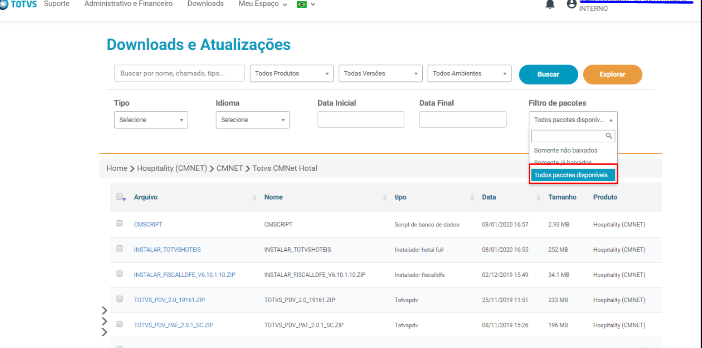This screenshot has width=702, height=348.
Task: Open the Tipo Selecione dropdown
Action: coord(151,120)
